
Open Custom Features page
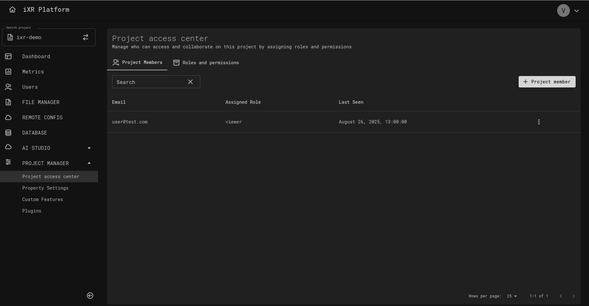(x=43, y=199)
